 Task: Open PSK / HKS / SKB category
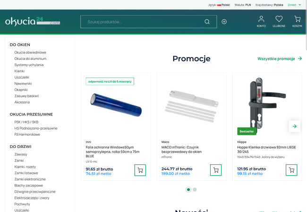(26, 122)
